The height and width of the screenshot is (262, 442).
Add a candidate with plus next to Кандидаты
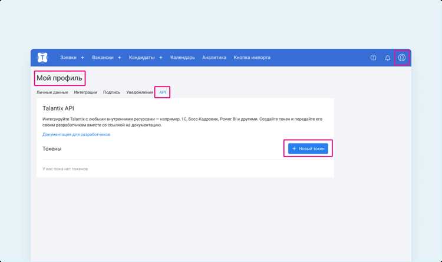pyautogui.click(x=161, y=58)
